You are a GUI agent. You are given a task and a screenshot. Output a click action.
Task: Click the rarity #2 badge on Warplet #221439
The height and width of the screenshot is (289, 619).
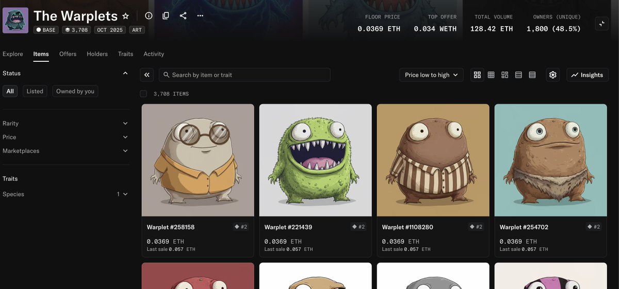tap(359, 227)
